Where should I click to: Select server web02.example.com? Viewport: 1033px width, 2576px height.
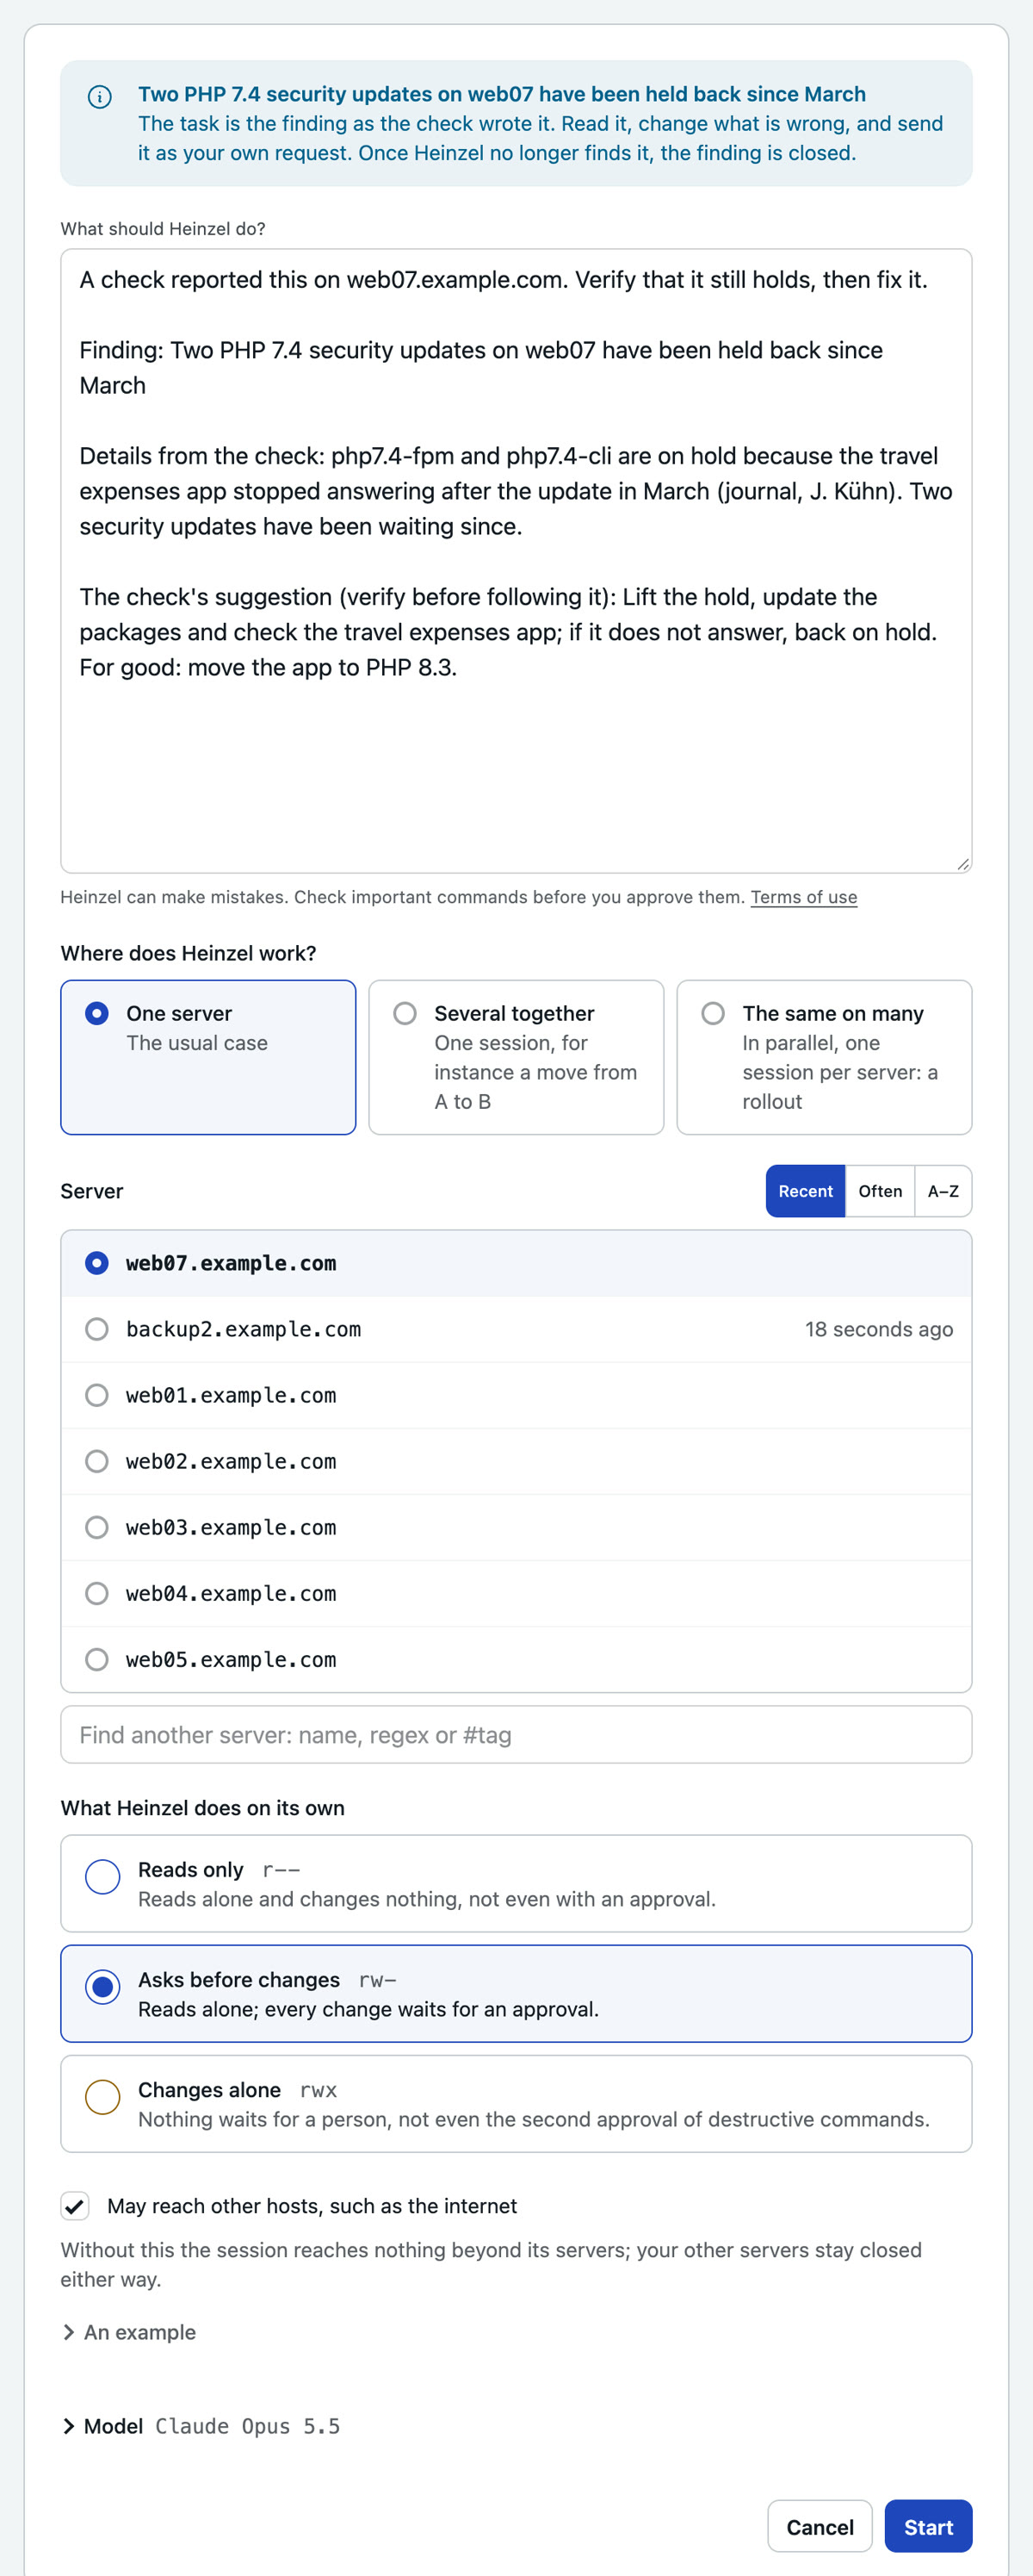coord(516,1461)
